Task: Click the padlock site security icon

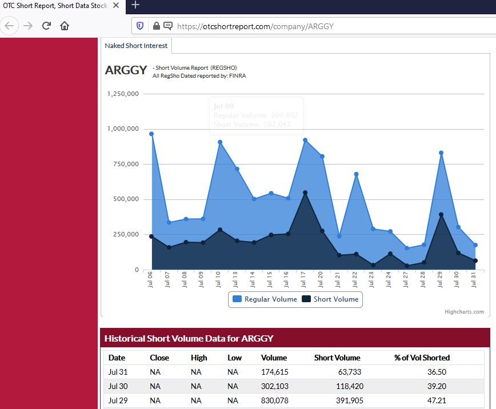Action: (x=156, y=26)
